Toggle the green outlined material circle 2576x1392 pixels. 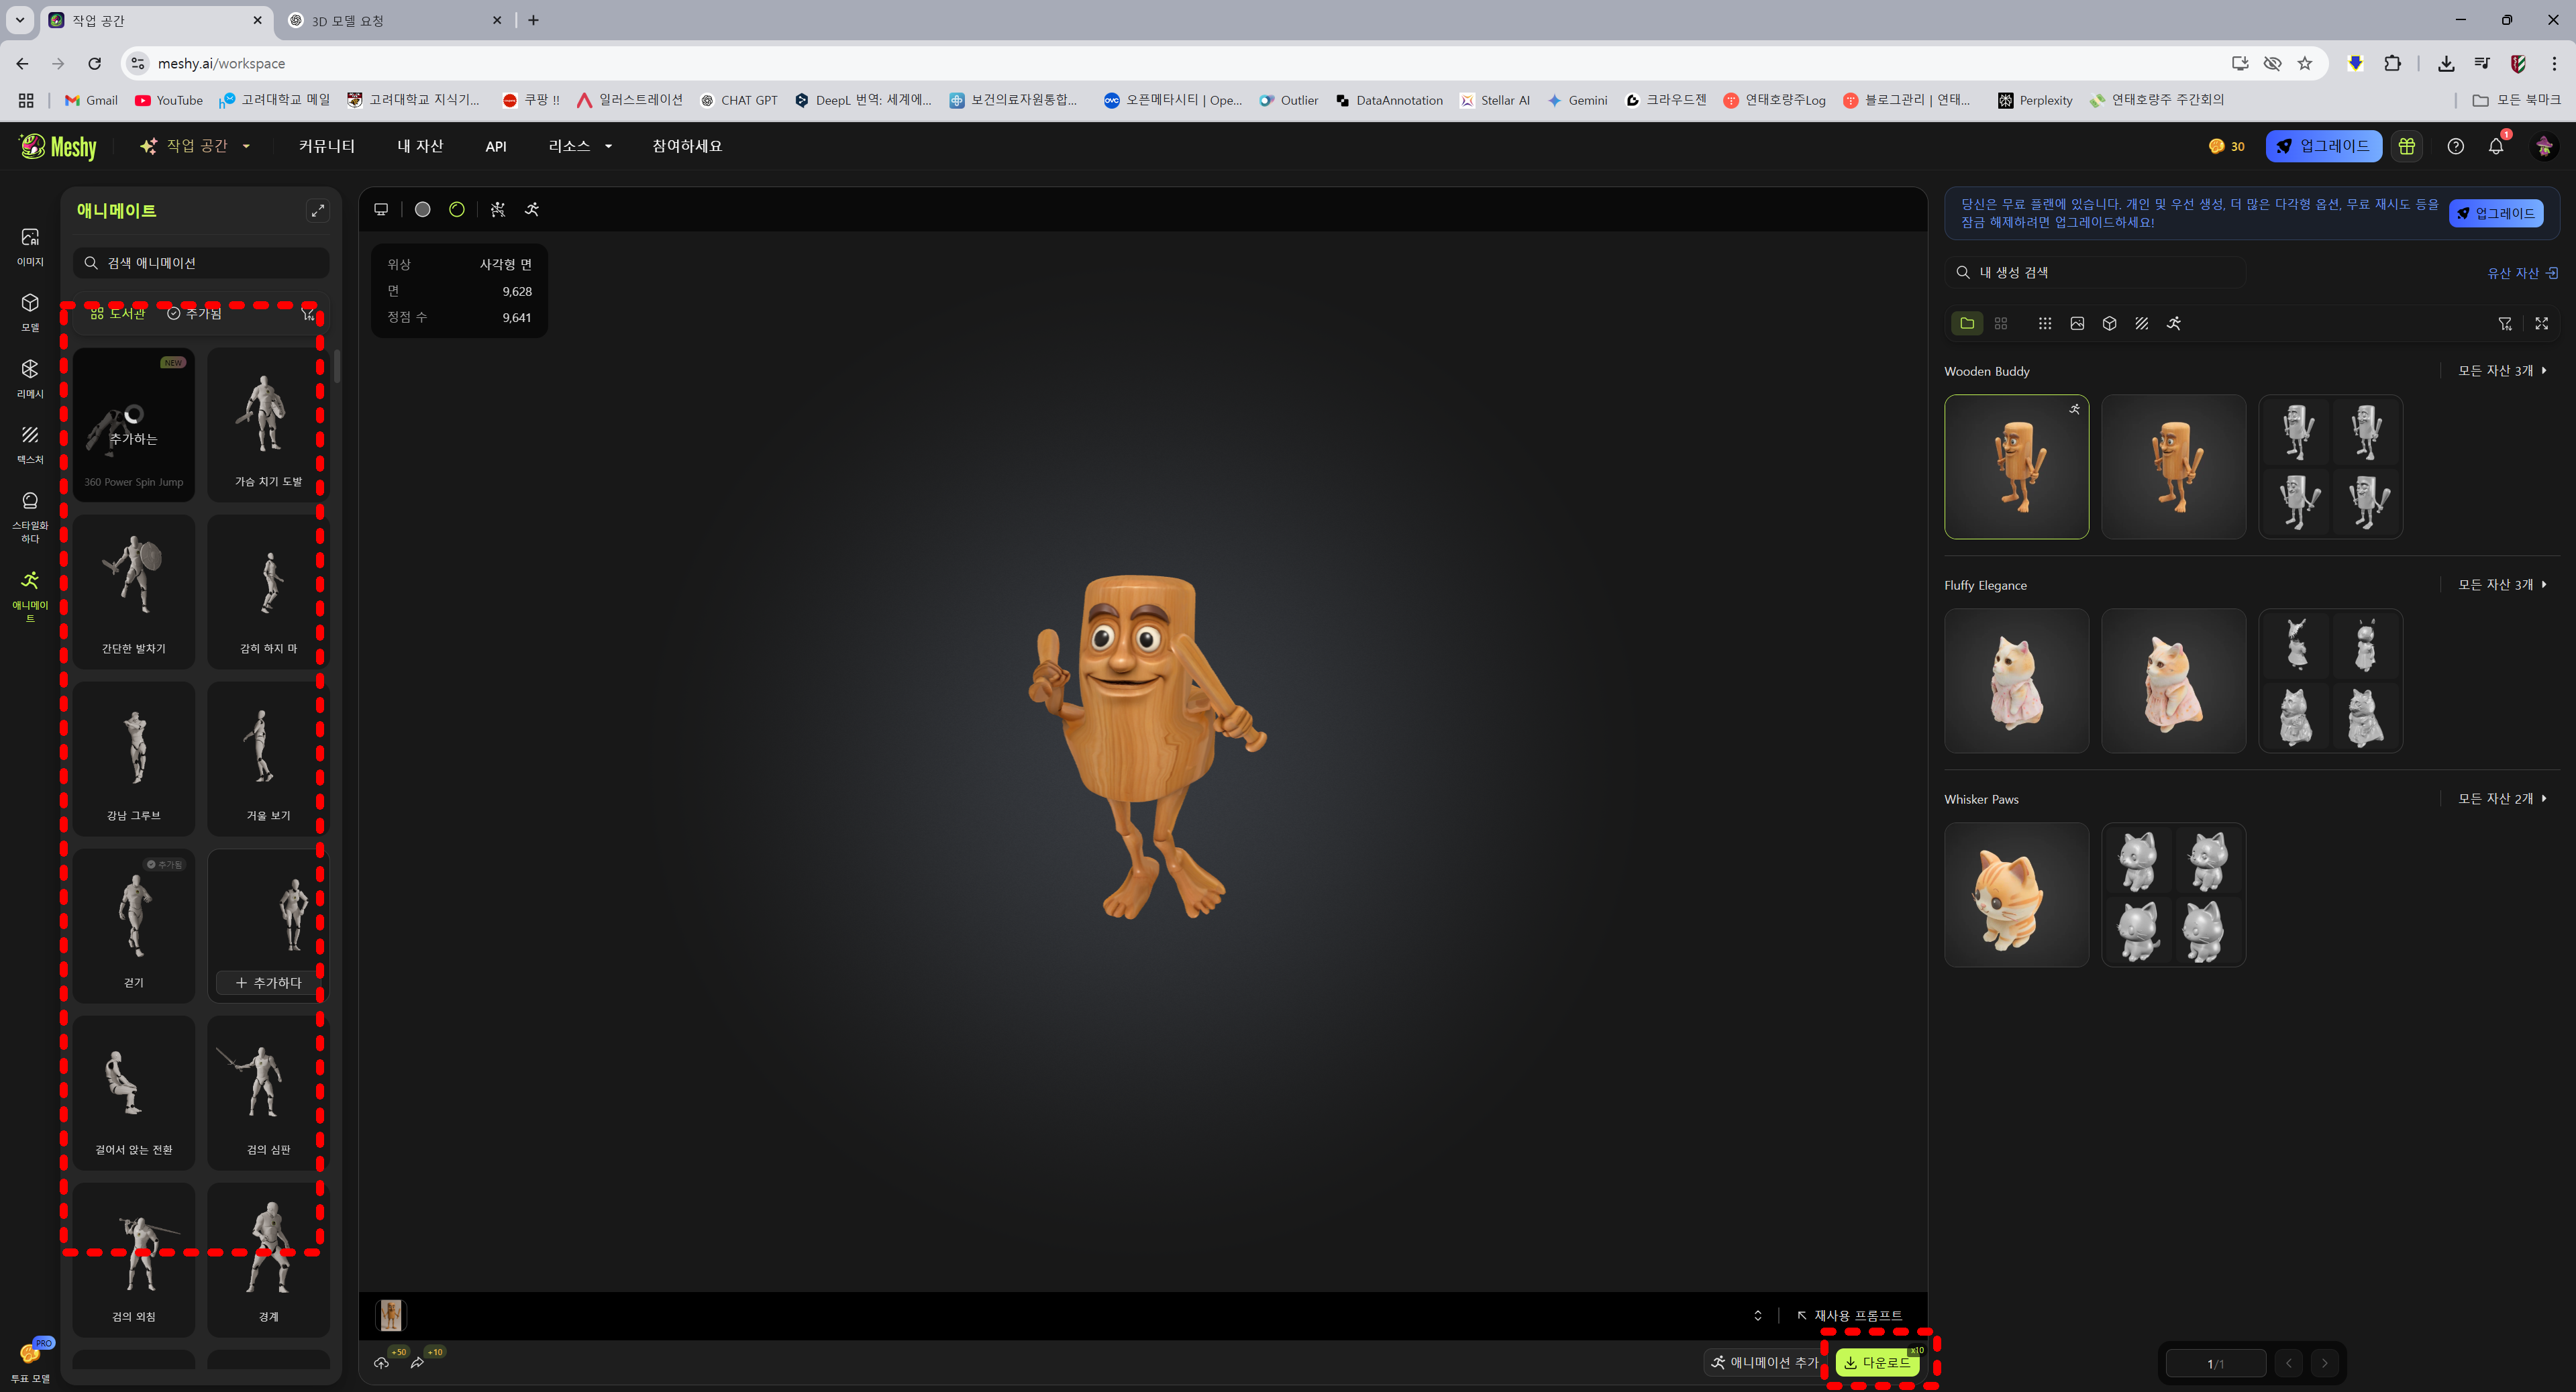click(457, 209)
